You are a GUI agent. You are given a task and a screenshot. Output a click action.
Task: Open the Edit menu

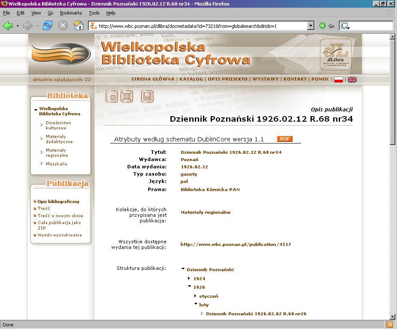coord(21,13)
